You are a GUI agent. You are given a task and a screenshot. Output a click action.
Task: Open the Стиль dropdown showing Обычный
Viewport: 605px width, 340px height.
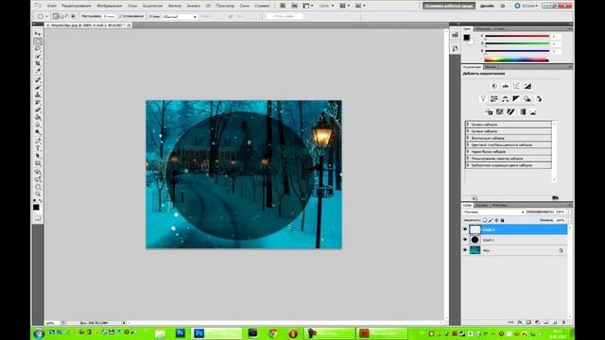179,17
